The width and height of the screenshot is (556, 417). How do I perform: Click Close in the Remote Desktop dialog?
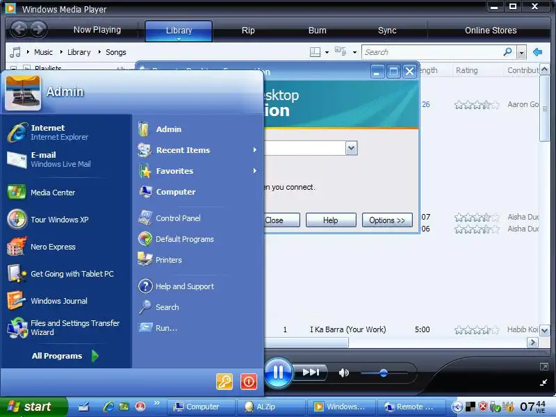coord(281,220)
